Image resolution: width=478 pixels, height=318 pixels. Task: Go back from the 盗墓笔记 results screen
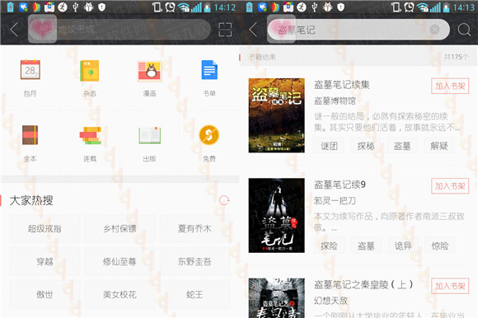[253, 30]
